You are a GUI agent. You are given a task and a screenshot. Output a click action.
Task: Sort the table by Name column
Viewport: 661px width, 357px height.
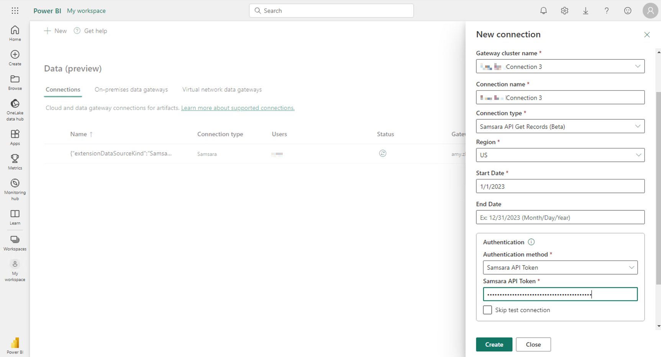click(x=79, y=134)
